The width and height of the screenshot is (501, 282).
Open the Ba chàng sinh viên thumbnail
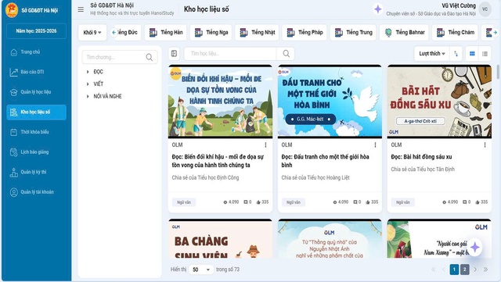point(221,238)
